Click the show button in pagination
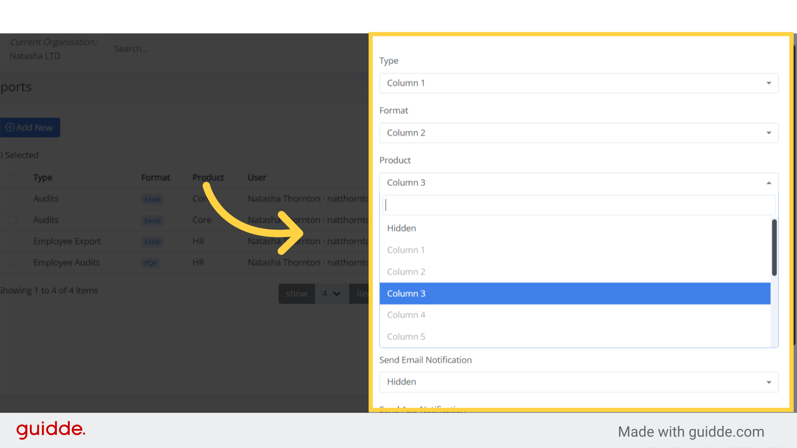The width and height of the screenshot is (797, 448). point(297,294)
